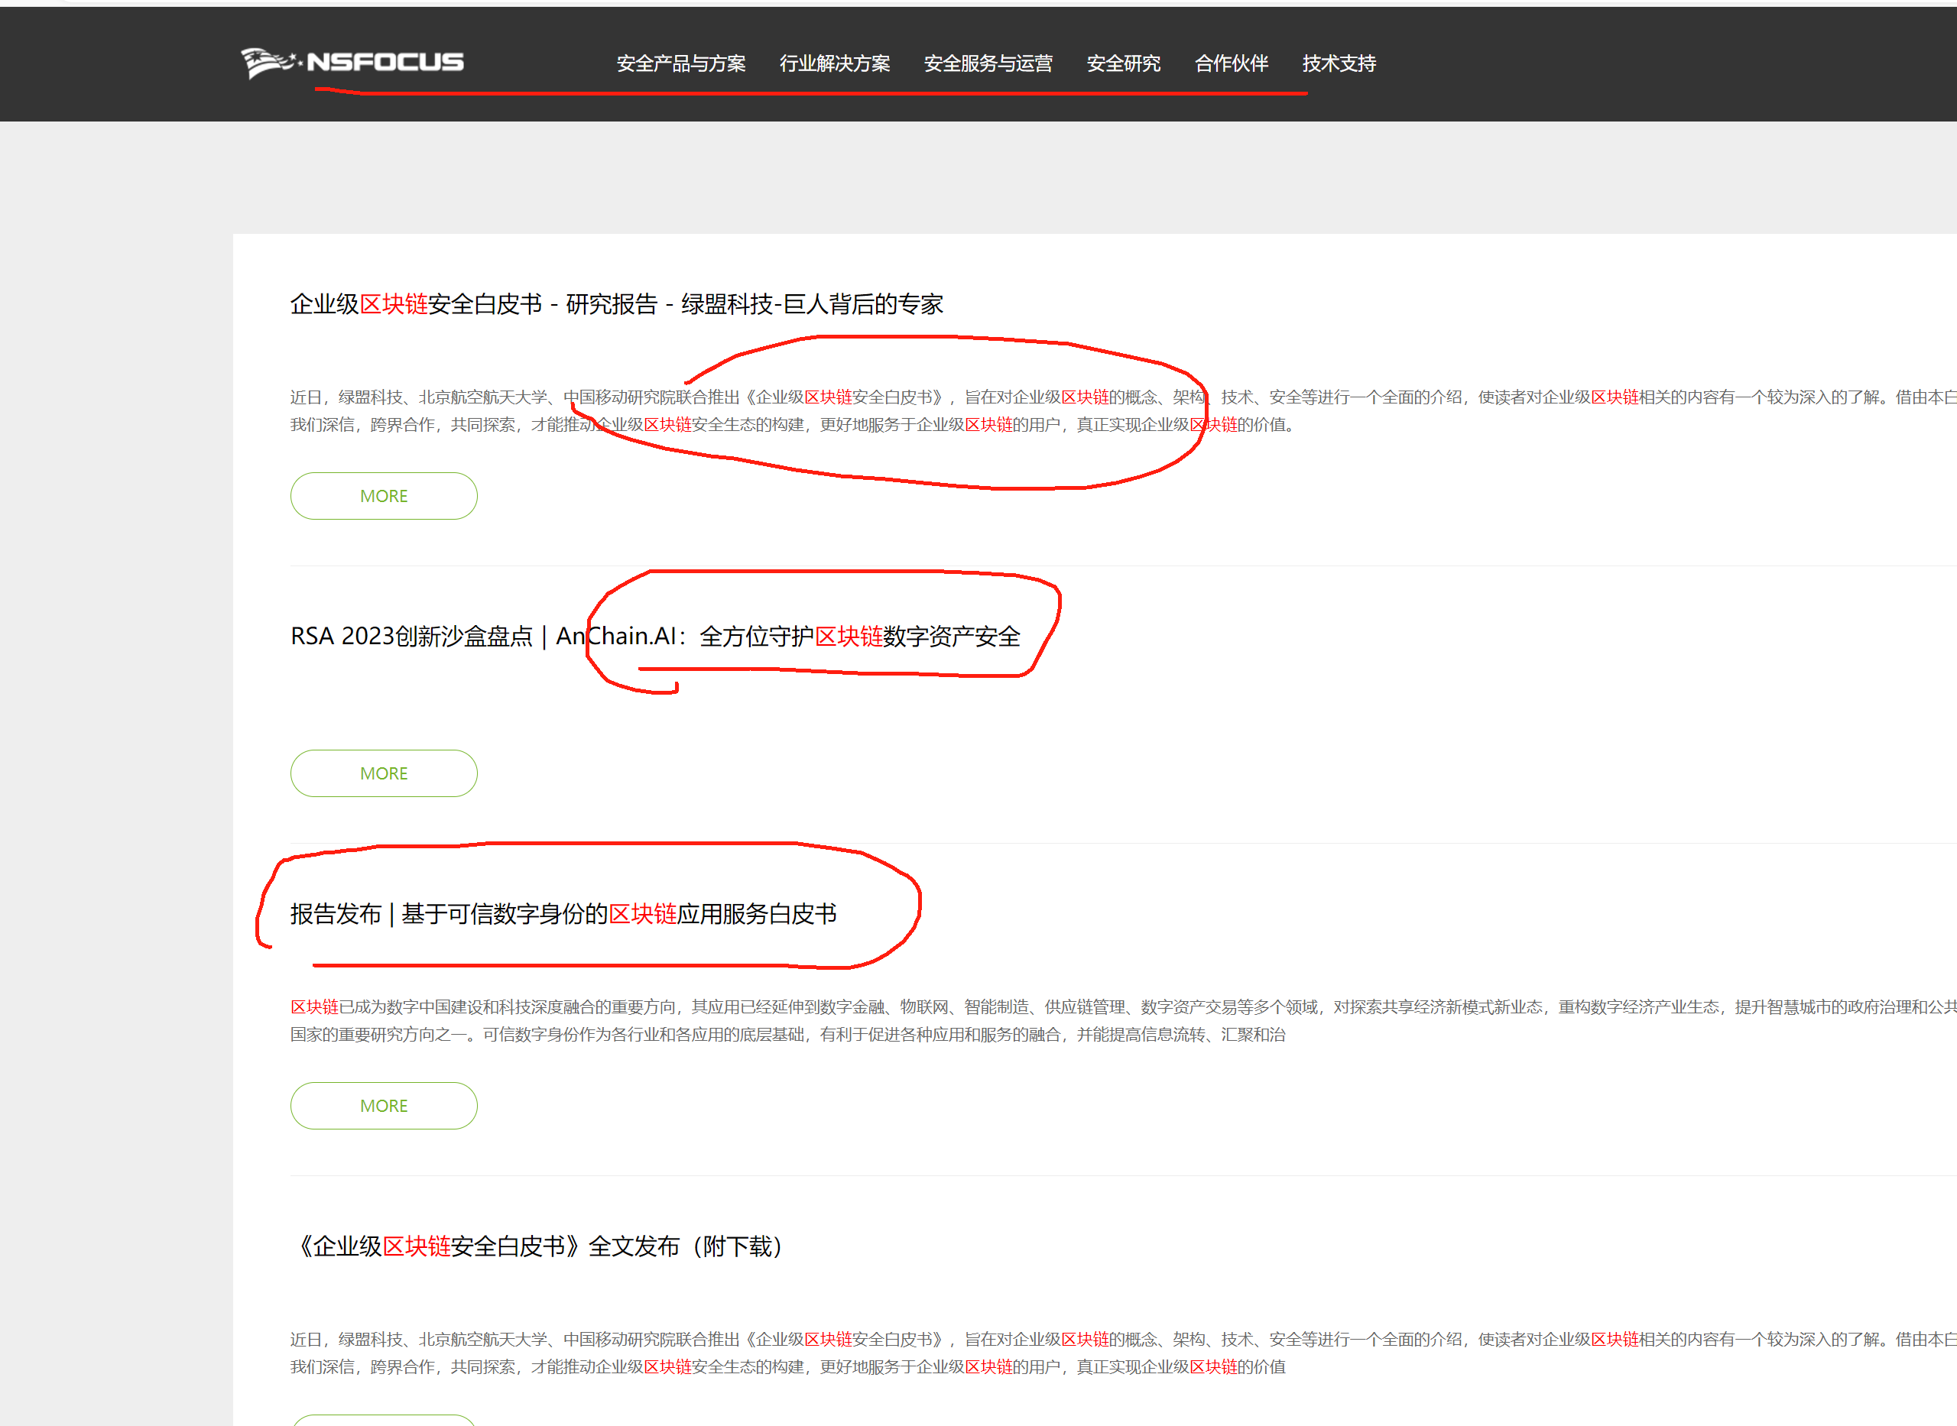Click the summary line starting 区块链已成为数字中国建设
This screenshot has width=1957, height=1426.
coord(1123,1007)
